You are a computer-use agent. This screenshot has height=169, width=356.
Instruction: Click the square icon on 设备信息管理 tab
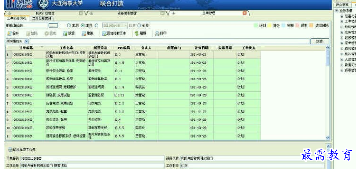click(162, 13)
